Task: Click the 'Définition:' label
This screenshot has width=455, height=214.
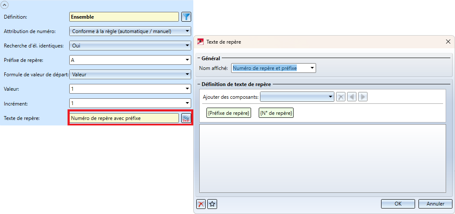Action: 15,17
